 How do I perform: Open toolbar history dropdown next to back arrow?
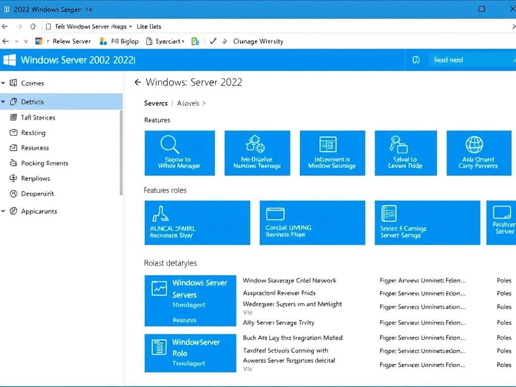(17, 41)
